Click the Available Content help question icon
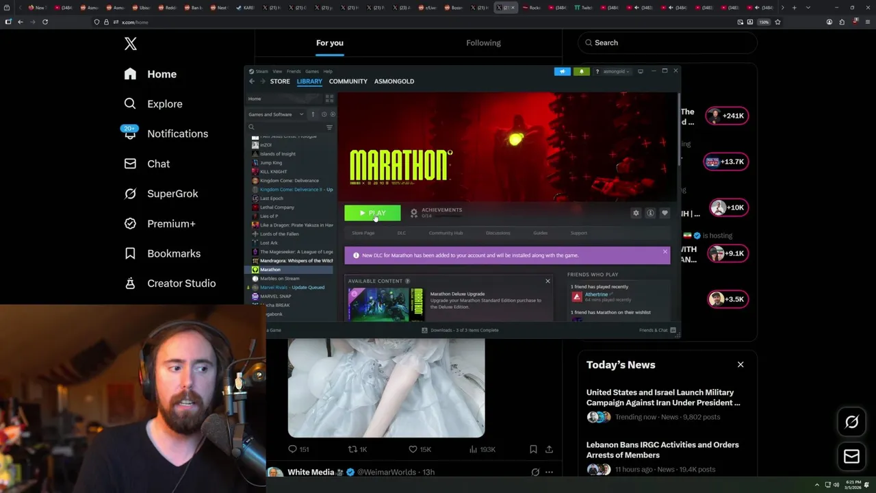Screen dimensions: 876x493 (407, 281)
